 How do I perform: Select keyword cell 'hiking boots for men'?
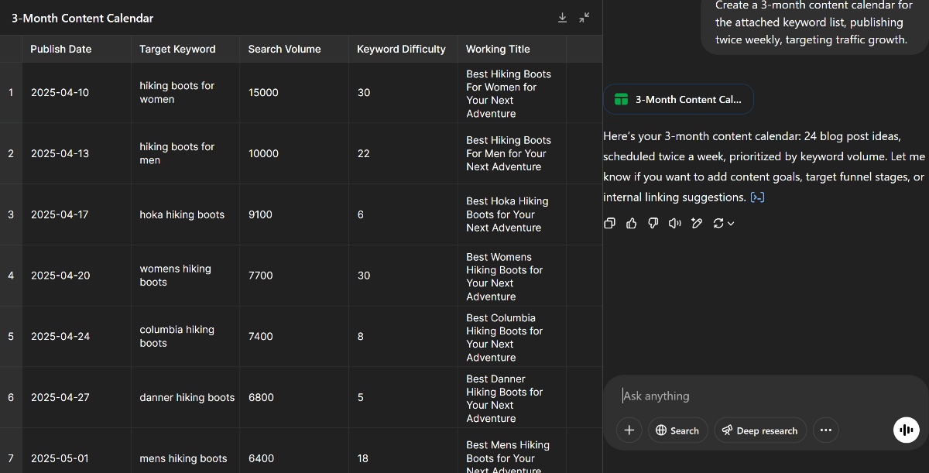pyautogui.click(x=185, y=153)
